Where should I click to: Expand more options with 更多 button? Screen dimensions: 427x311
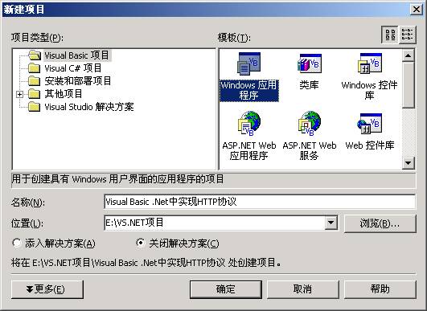click(47, 289)
